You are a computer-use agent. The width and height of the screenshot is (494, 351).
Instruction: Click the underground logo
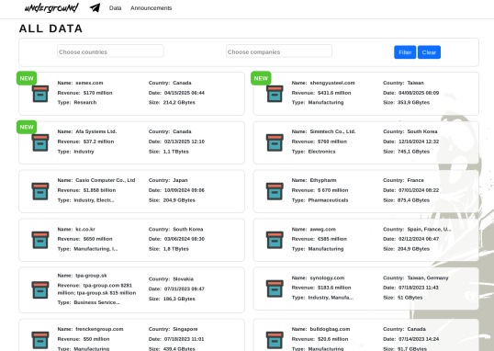point(51,8)
